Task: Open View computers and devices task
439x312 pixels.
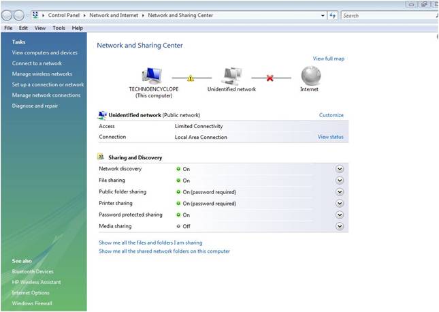Action: (44, 52)
